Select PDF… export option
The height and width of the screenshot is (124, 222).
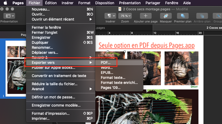click(x=119, y=63)
